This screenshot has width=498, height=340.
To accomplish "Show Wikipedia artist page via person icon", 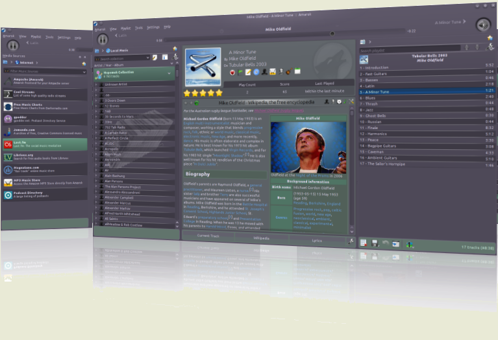I will [327, 102].
